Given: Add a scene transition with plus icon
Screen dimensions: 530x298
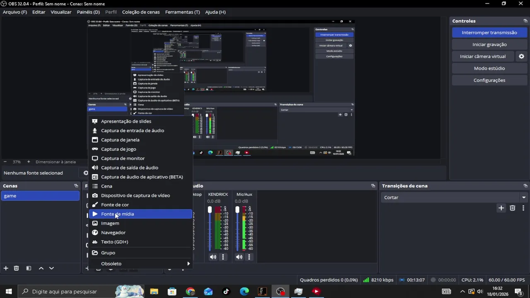Looking at the screenshot, I should click(501, 208).
